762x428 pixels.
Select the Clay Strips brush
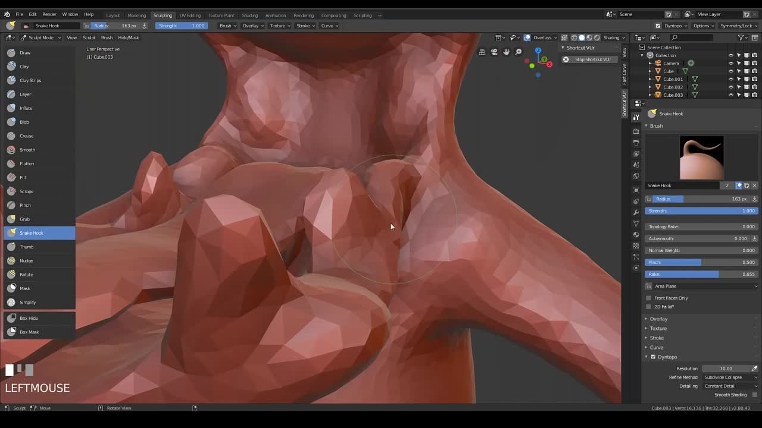coord(39,80)
